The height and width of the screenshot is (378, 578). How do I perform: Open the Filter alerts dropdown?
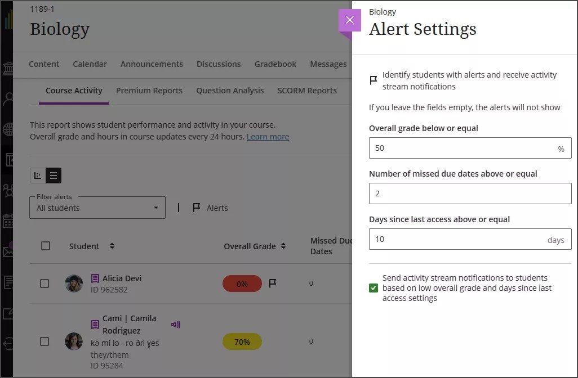(97, 208)
